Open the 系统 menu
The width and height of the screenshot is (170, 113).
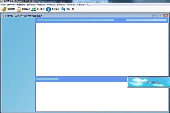pyautogui.click(x=3, y=4)
